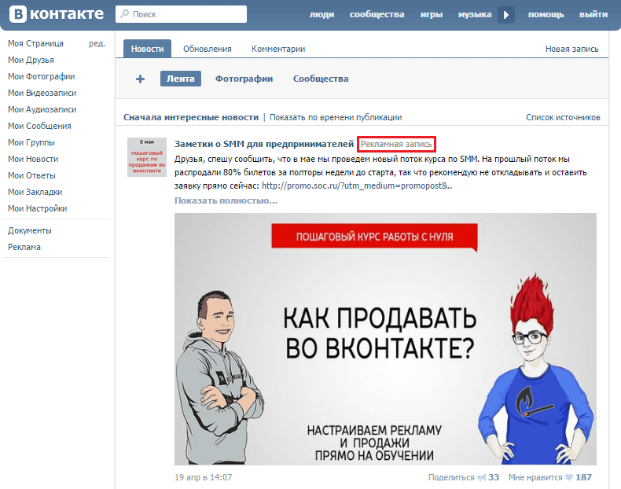Open Мои Ответы
This screenshot has width=621, height=489.
point(31,175)
